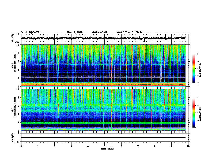
Task: Click the ch.1 spectrogram color scale bar
Action: pos(194,69)
